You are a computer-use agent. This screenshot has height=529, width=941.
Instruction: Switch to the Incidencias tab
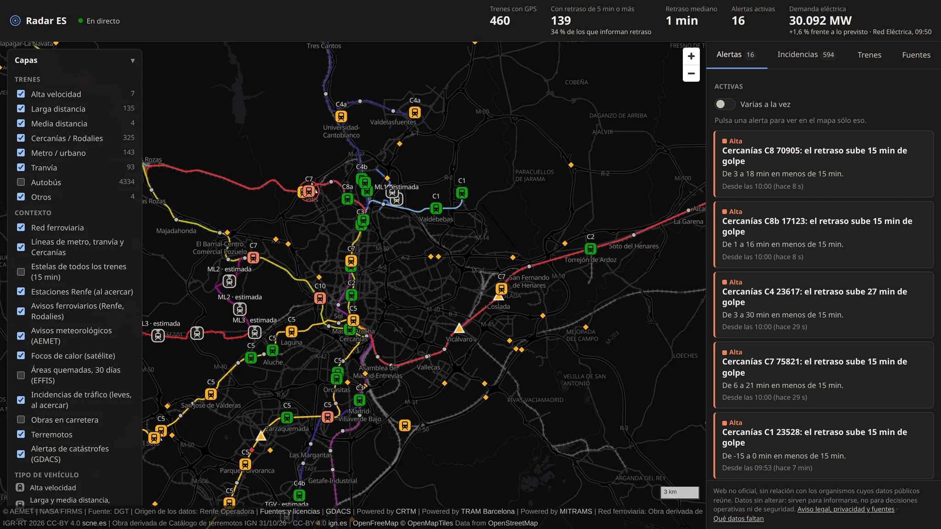806,55
